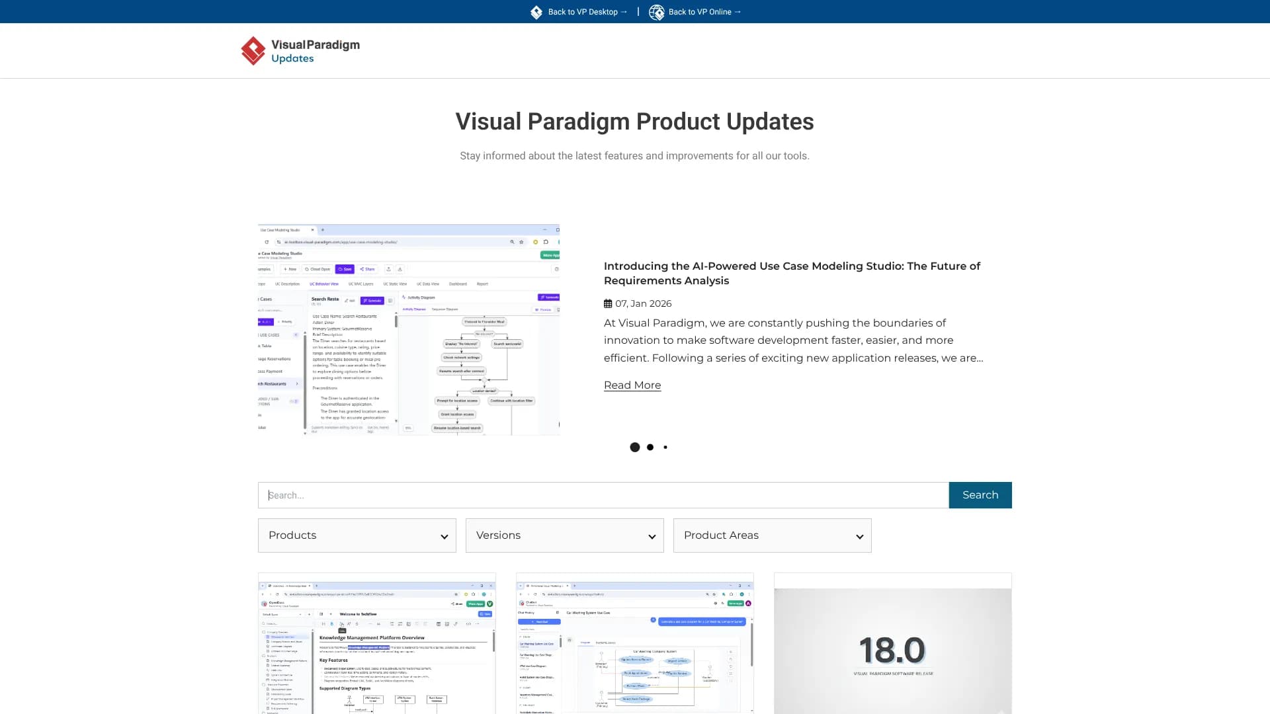
Task: Toggle to the currently active carousel slide indicator
Action: 634,447
